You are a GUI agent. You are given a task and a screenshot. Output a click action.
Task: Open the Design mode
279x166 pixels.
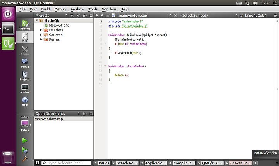coord(25,50)
